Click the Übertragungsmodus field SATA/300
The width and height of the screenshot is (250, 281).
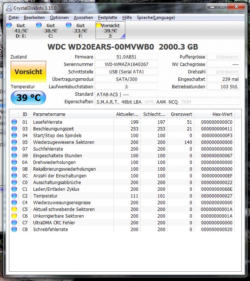pos(126,79)
